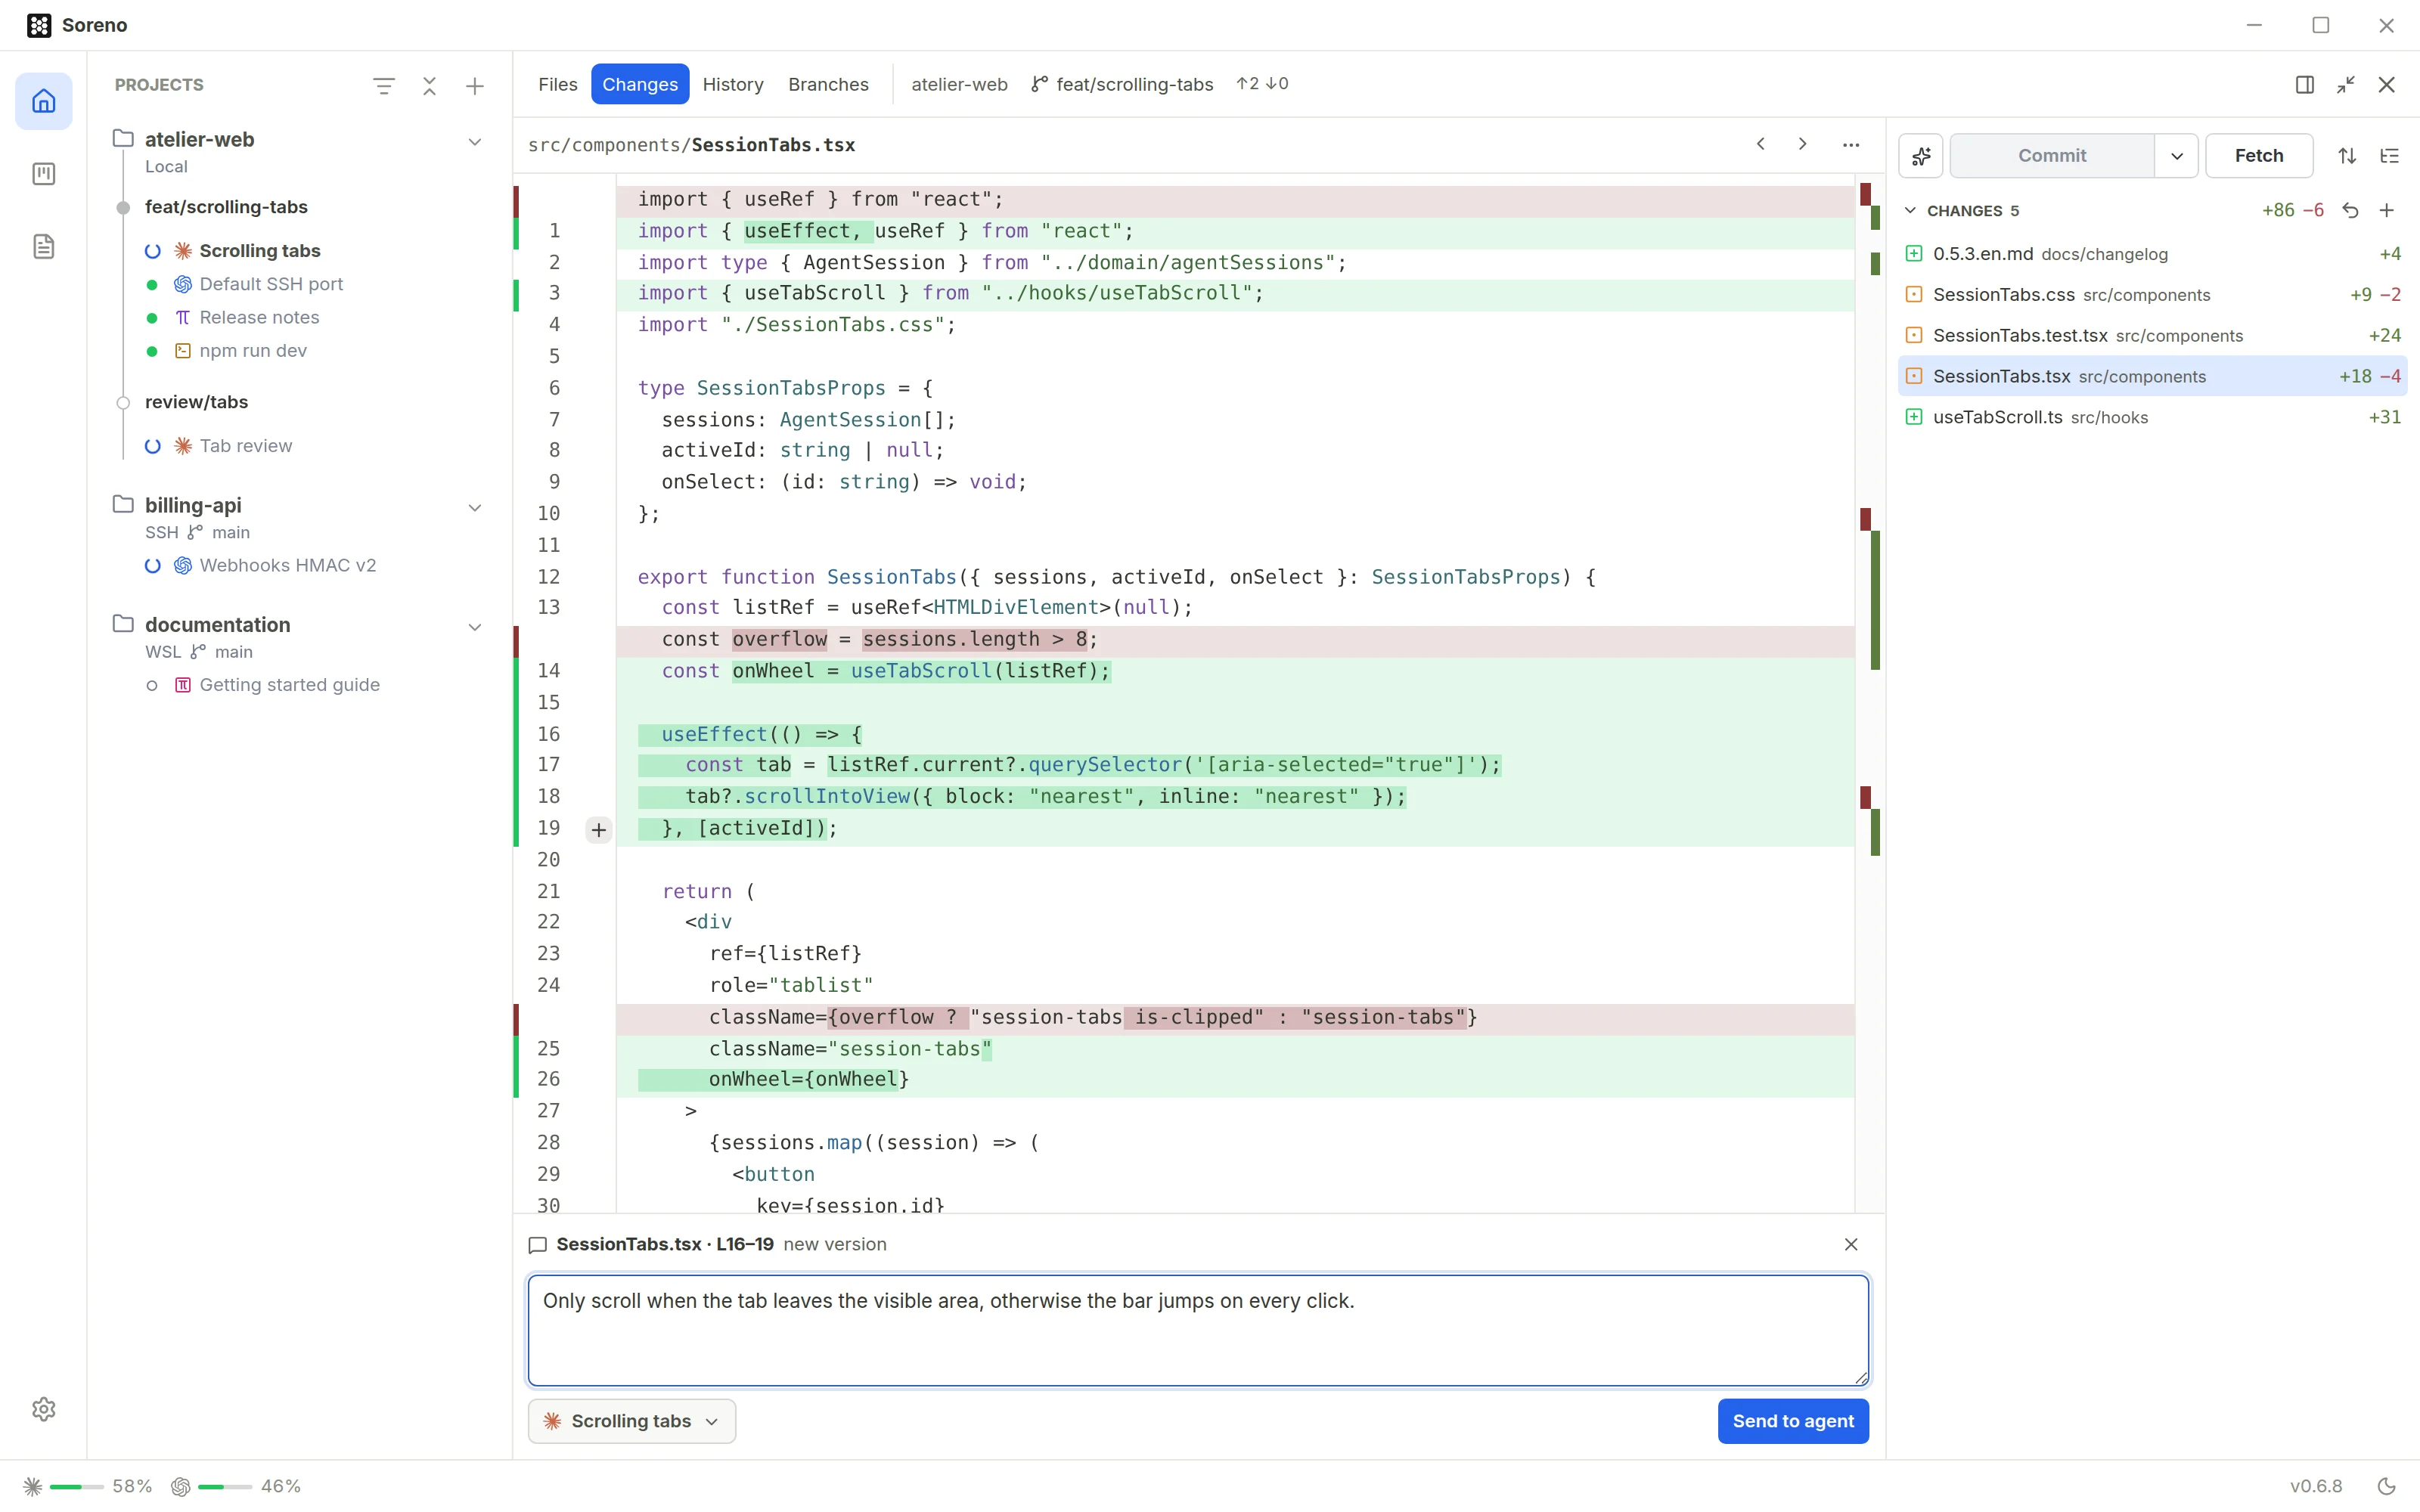
Task: Click the 46% usage progress bar
Action: [225, 1487]
